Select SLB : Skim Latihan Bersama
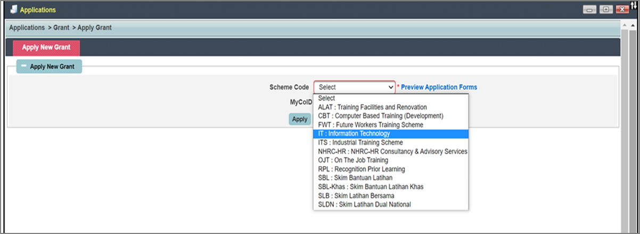The image size is (640, 234). click(x=391, y=196)
